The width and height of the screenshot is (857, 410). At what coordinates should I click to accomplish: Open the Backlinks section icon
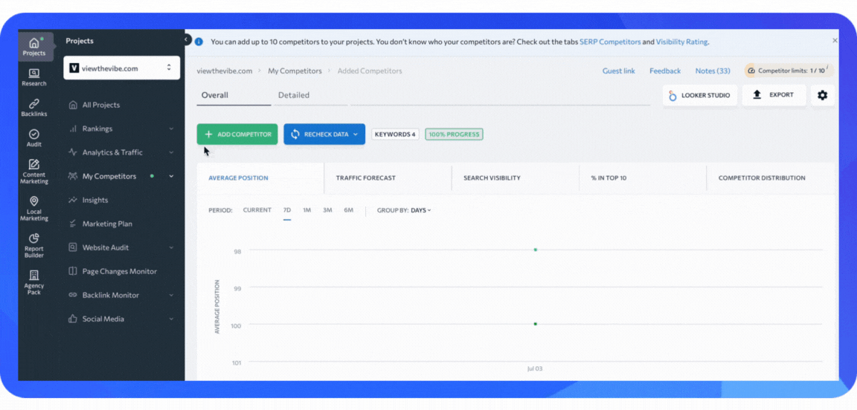(x=34, y=108)
